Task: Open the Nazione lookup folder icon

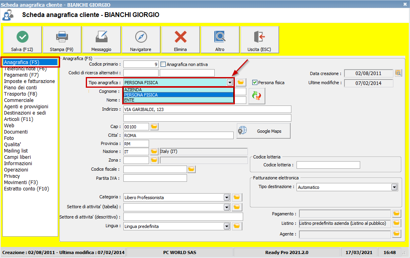Action: click(154, 151)
